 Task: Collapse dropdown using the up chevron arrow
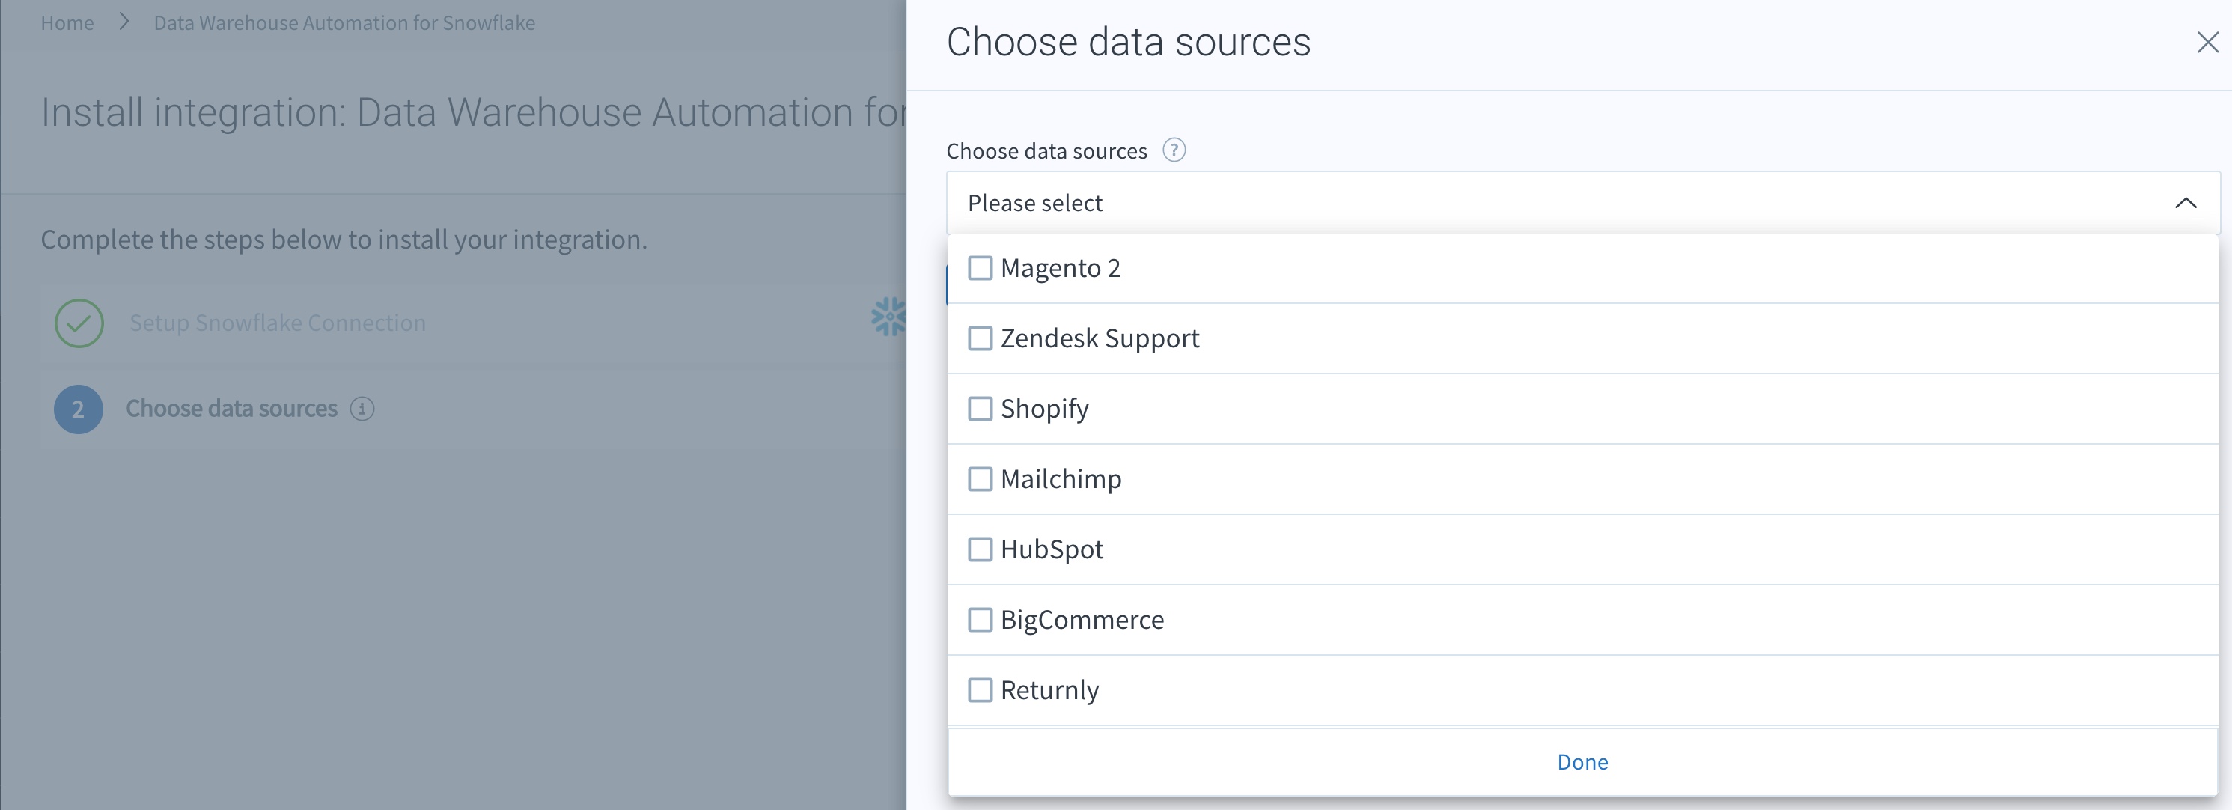click(2185, 203)
